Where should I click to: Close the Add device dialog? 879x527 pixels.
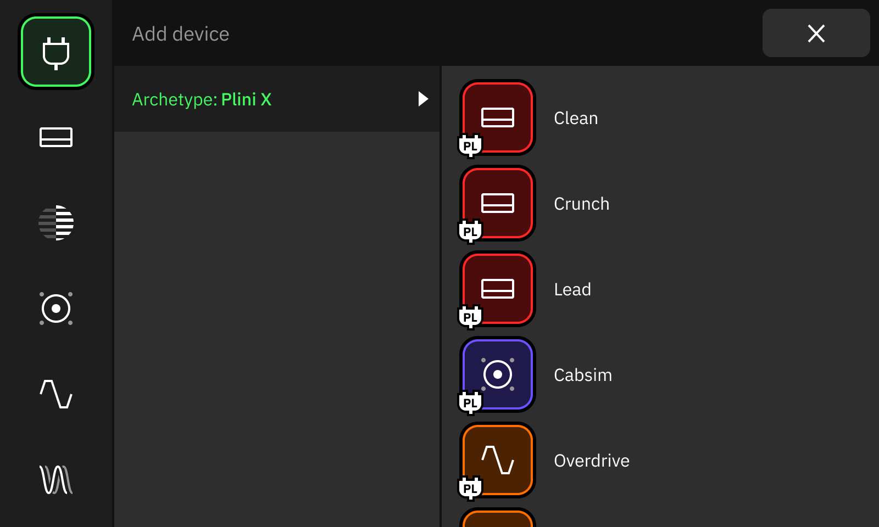click(x=816, y=33)
